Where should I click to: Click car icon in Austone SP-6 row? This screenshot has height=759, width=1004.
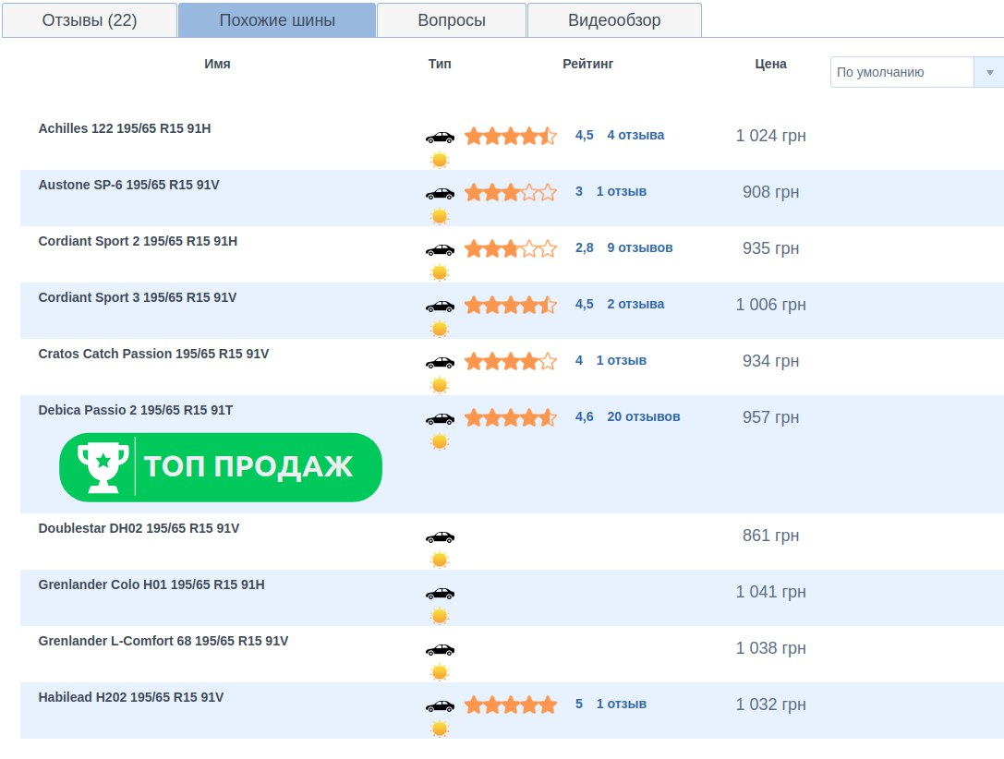[x=440, y=193]
